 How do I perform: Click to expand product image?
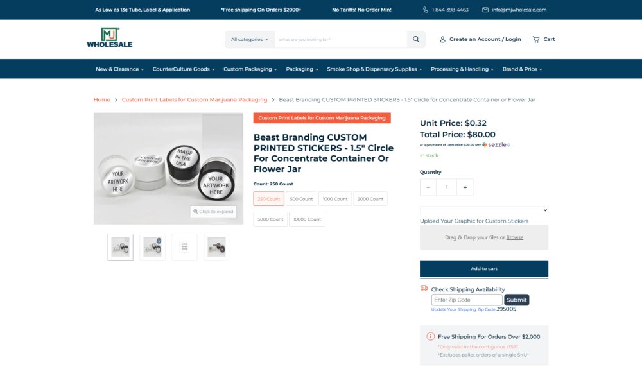point(213,211)
